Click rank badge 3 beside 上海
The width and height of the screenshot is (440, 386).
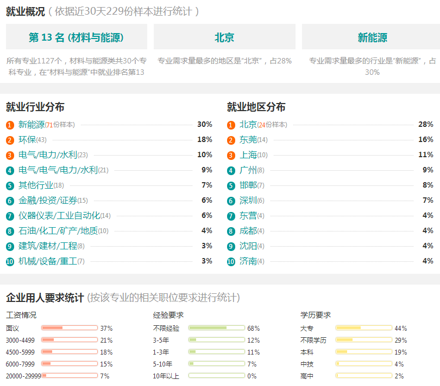point(231,155)
